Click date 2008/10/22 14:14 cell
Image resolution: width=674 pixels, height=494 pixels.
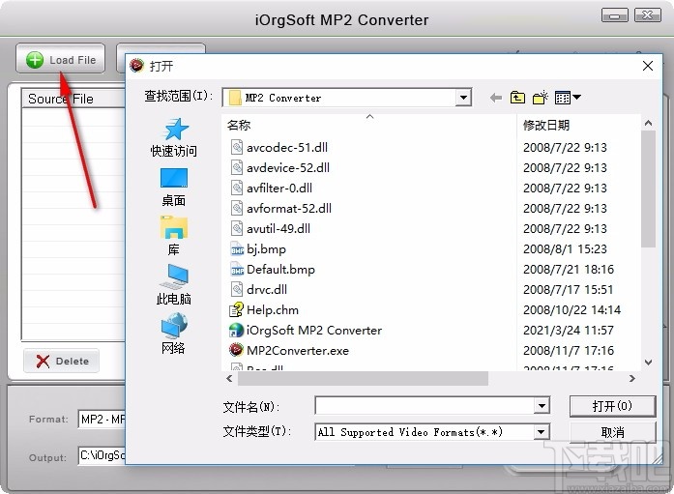(x=571, y=309)
